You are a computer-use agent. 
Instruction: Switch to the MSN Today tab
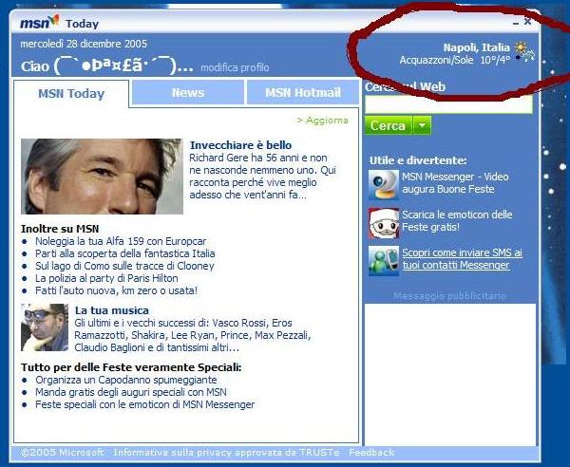click(71, 94)
